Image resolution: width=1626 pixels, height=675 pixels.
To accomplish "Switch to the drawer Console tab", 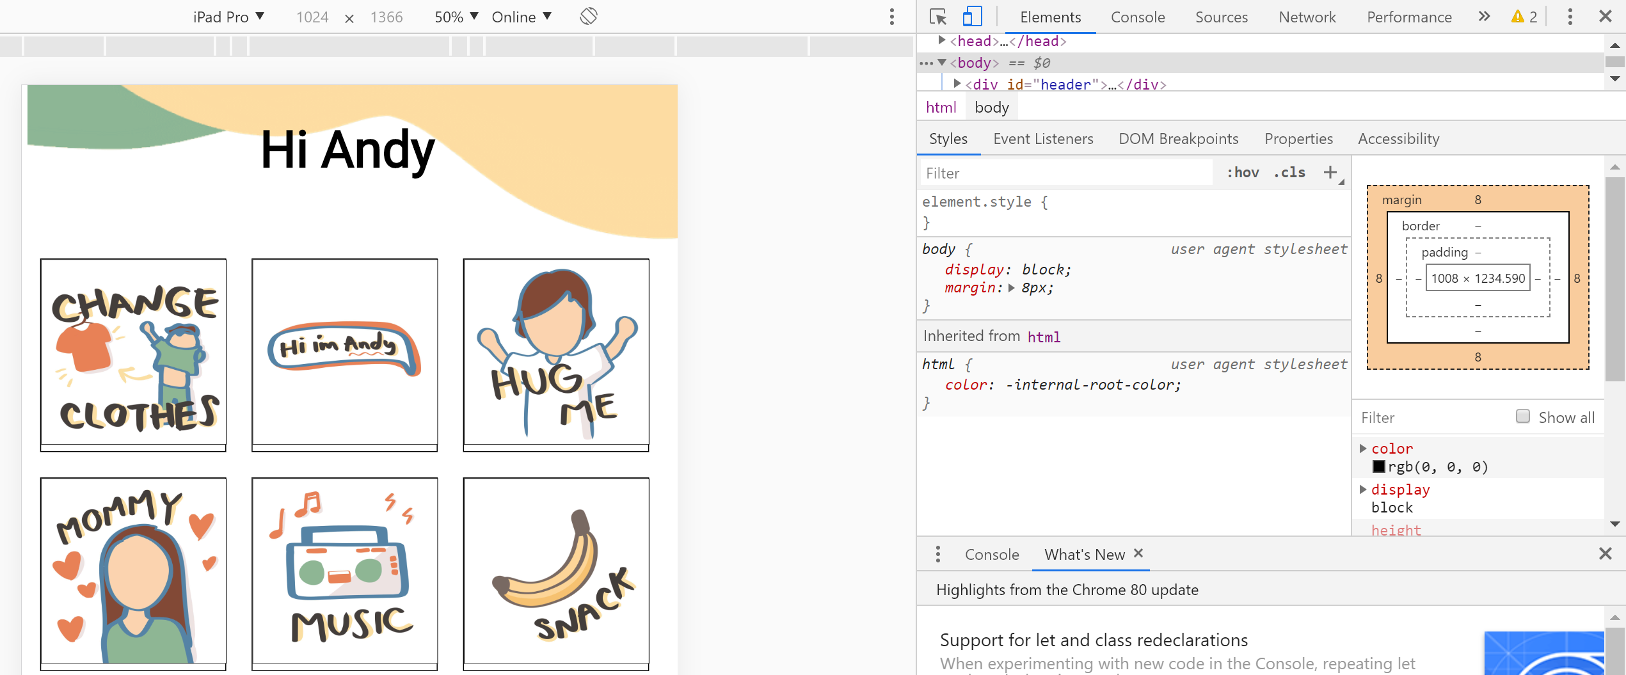I will pos(992,554).
